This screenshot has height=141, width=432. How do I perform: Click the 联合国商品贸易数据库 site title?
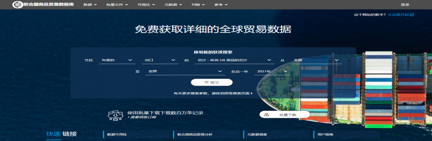click(x=49, y=5)
